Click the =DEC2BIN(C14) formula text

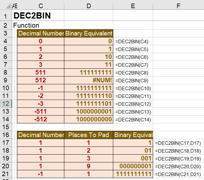click(133, 120)
